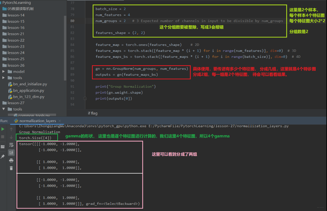Click the 'Run:' panel label
The height and width of the screenshot is (211, 327).
click(4, 121)
